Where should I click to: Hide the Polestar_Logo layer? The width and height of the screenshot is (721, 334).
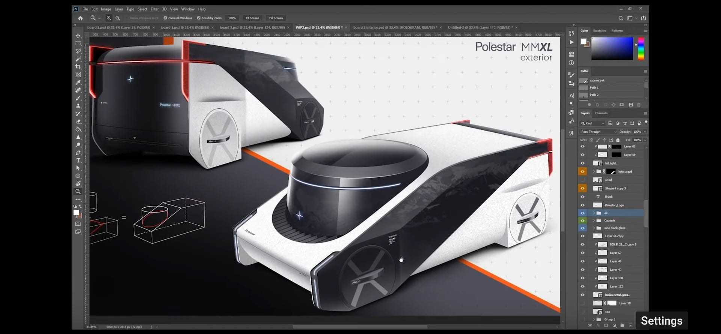point(582,205)
